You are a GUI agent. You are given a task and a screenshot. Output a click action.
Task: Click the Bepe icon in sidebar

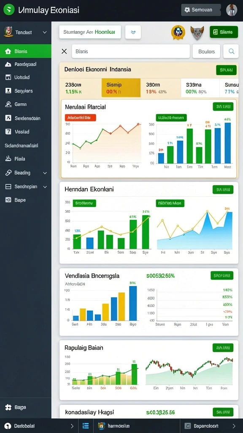click(x=8, y=200)
